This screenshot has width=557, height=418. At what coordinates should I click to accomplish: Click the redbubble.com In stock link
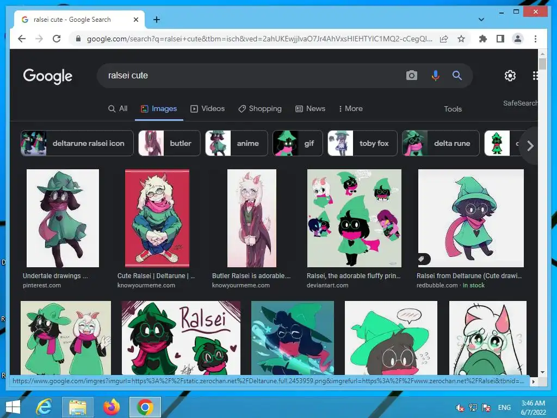coord(450,285)
